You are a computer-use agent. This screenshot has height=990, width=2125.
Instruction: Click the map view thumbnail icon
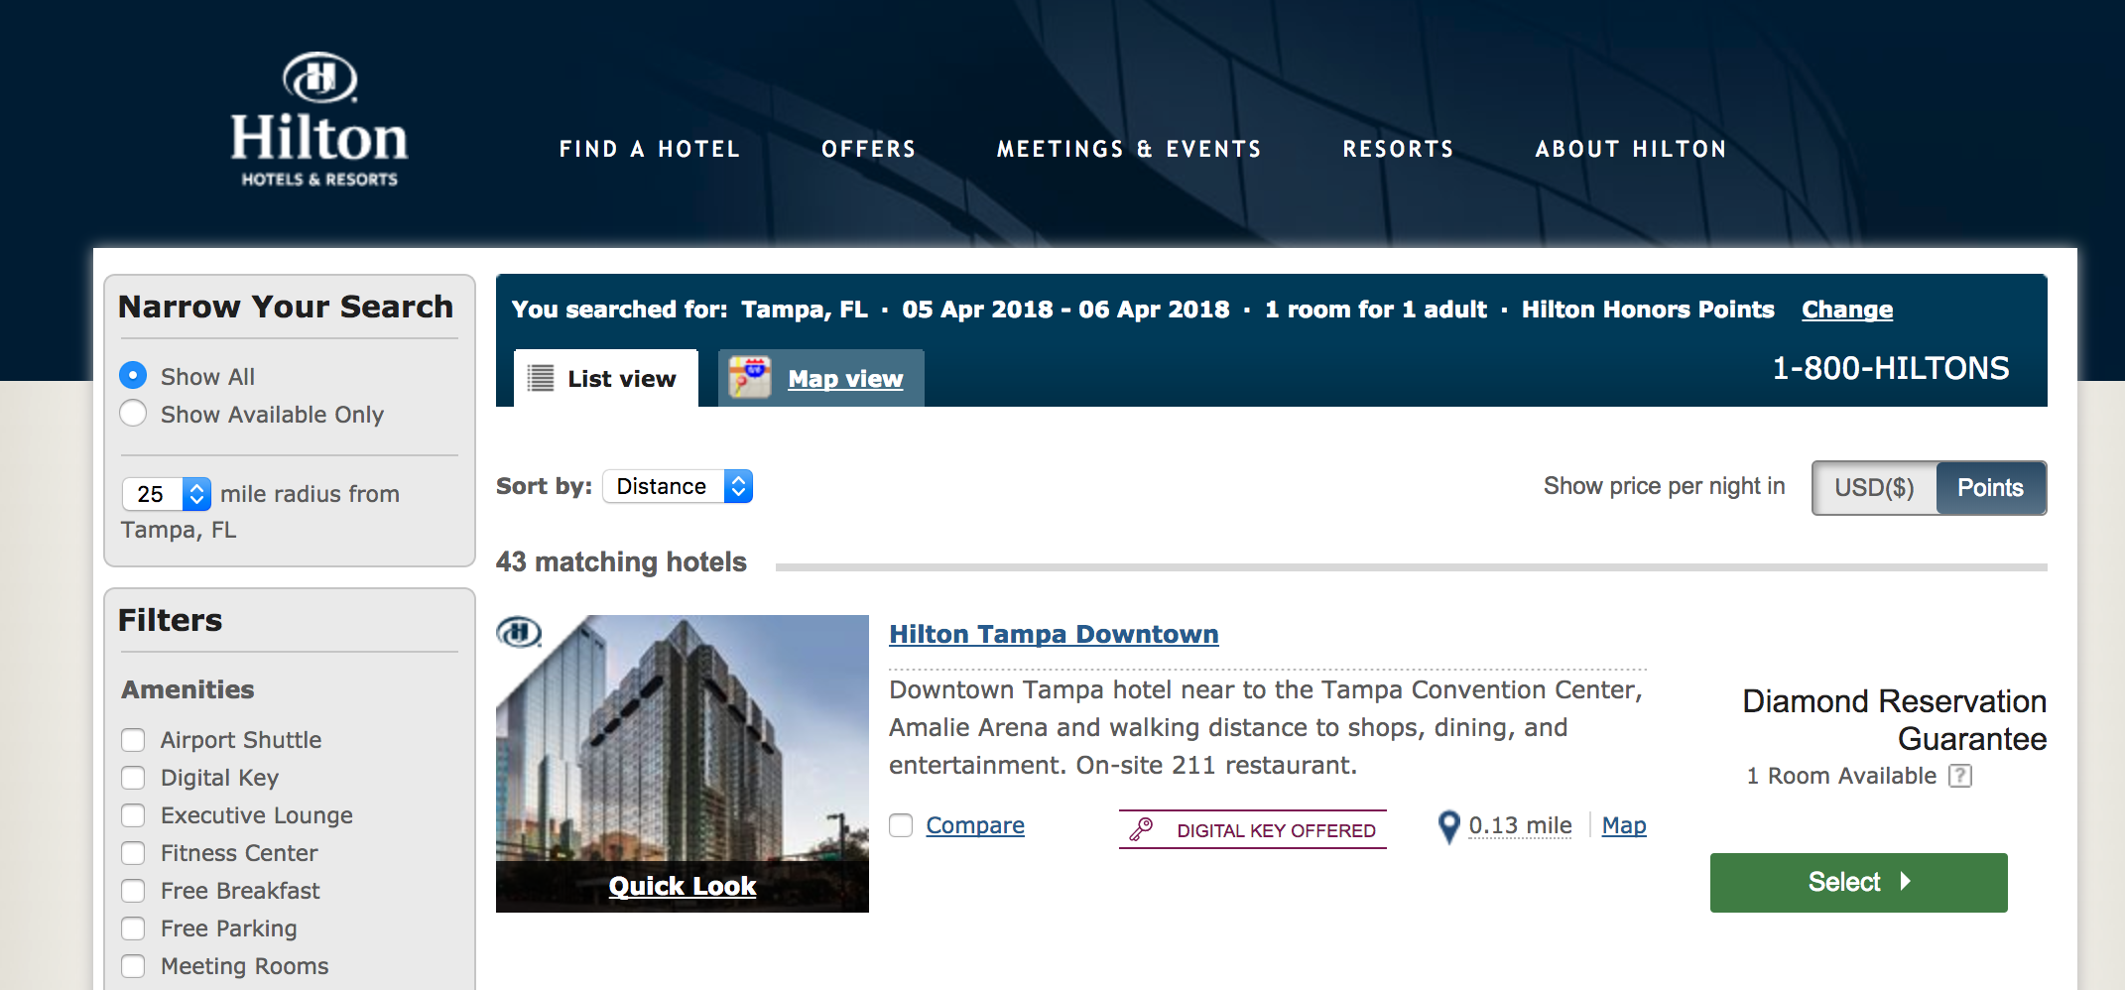click(750, 378)
